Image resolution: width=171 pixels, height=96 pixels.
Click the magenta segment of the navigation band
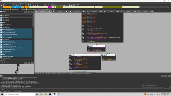(x=49, y=7)
